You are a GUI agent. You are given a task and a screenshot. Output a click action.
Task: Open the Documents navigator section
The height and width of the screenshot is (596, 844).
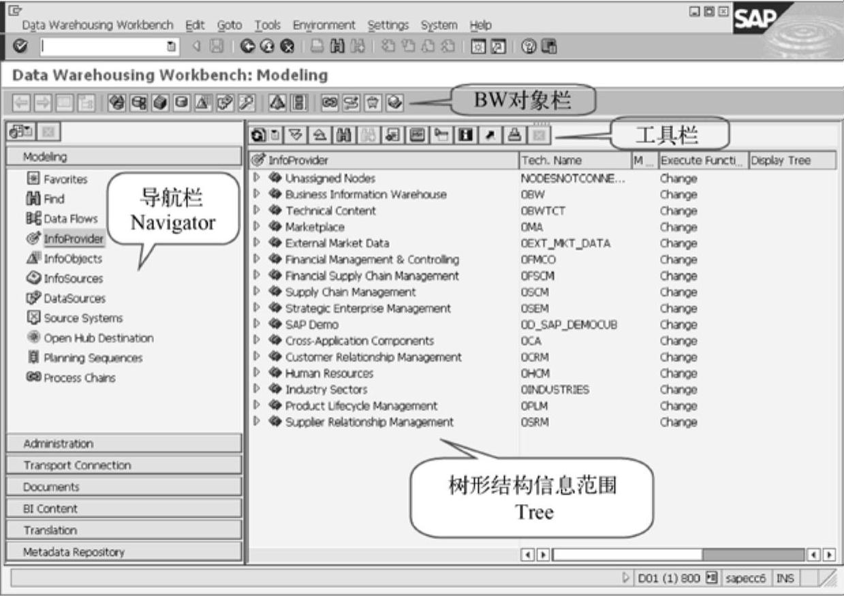click(124, 487)
